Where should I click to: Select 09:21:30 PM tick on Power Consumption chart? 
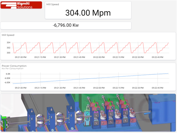(x=60, y=88)
